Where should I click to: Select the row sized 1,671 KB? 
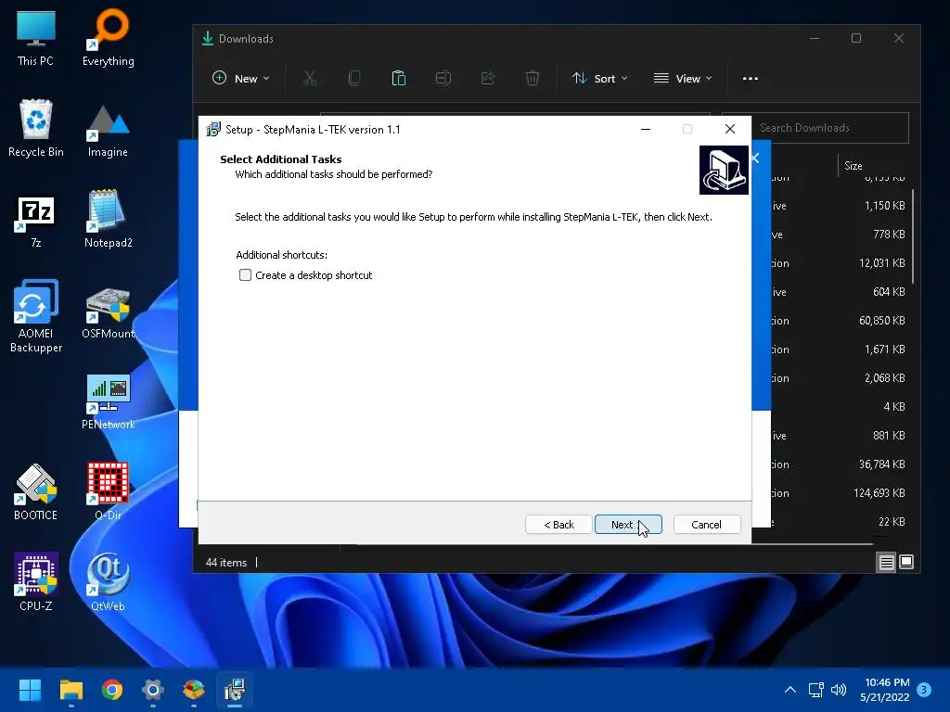click(840, 350)
